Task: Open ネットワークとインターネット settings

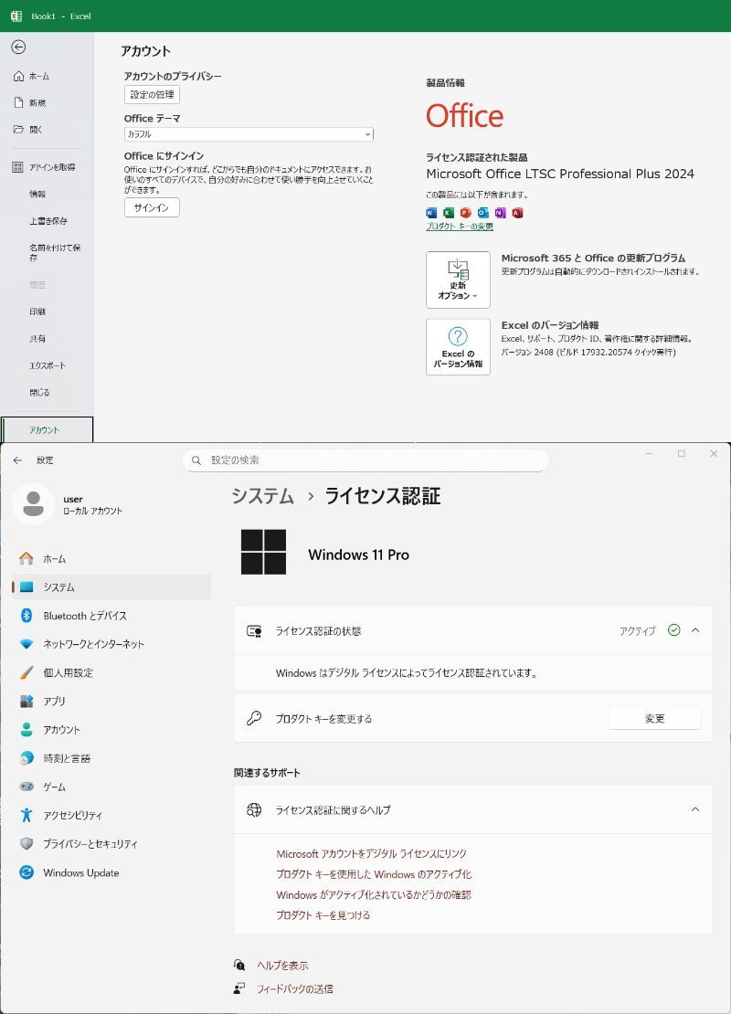Action: [x=111, y=644]
